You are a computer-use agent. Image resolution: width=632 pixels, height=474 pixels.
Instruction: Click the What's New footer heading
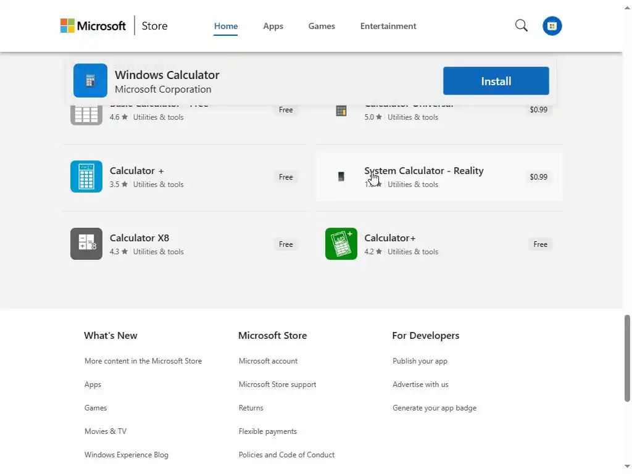point(111,335)
